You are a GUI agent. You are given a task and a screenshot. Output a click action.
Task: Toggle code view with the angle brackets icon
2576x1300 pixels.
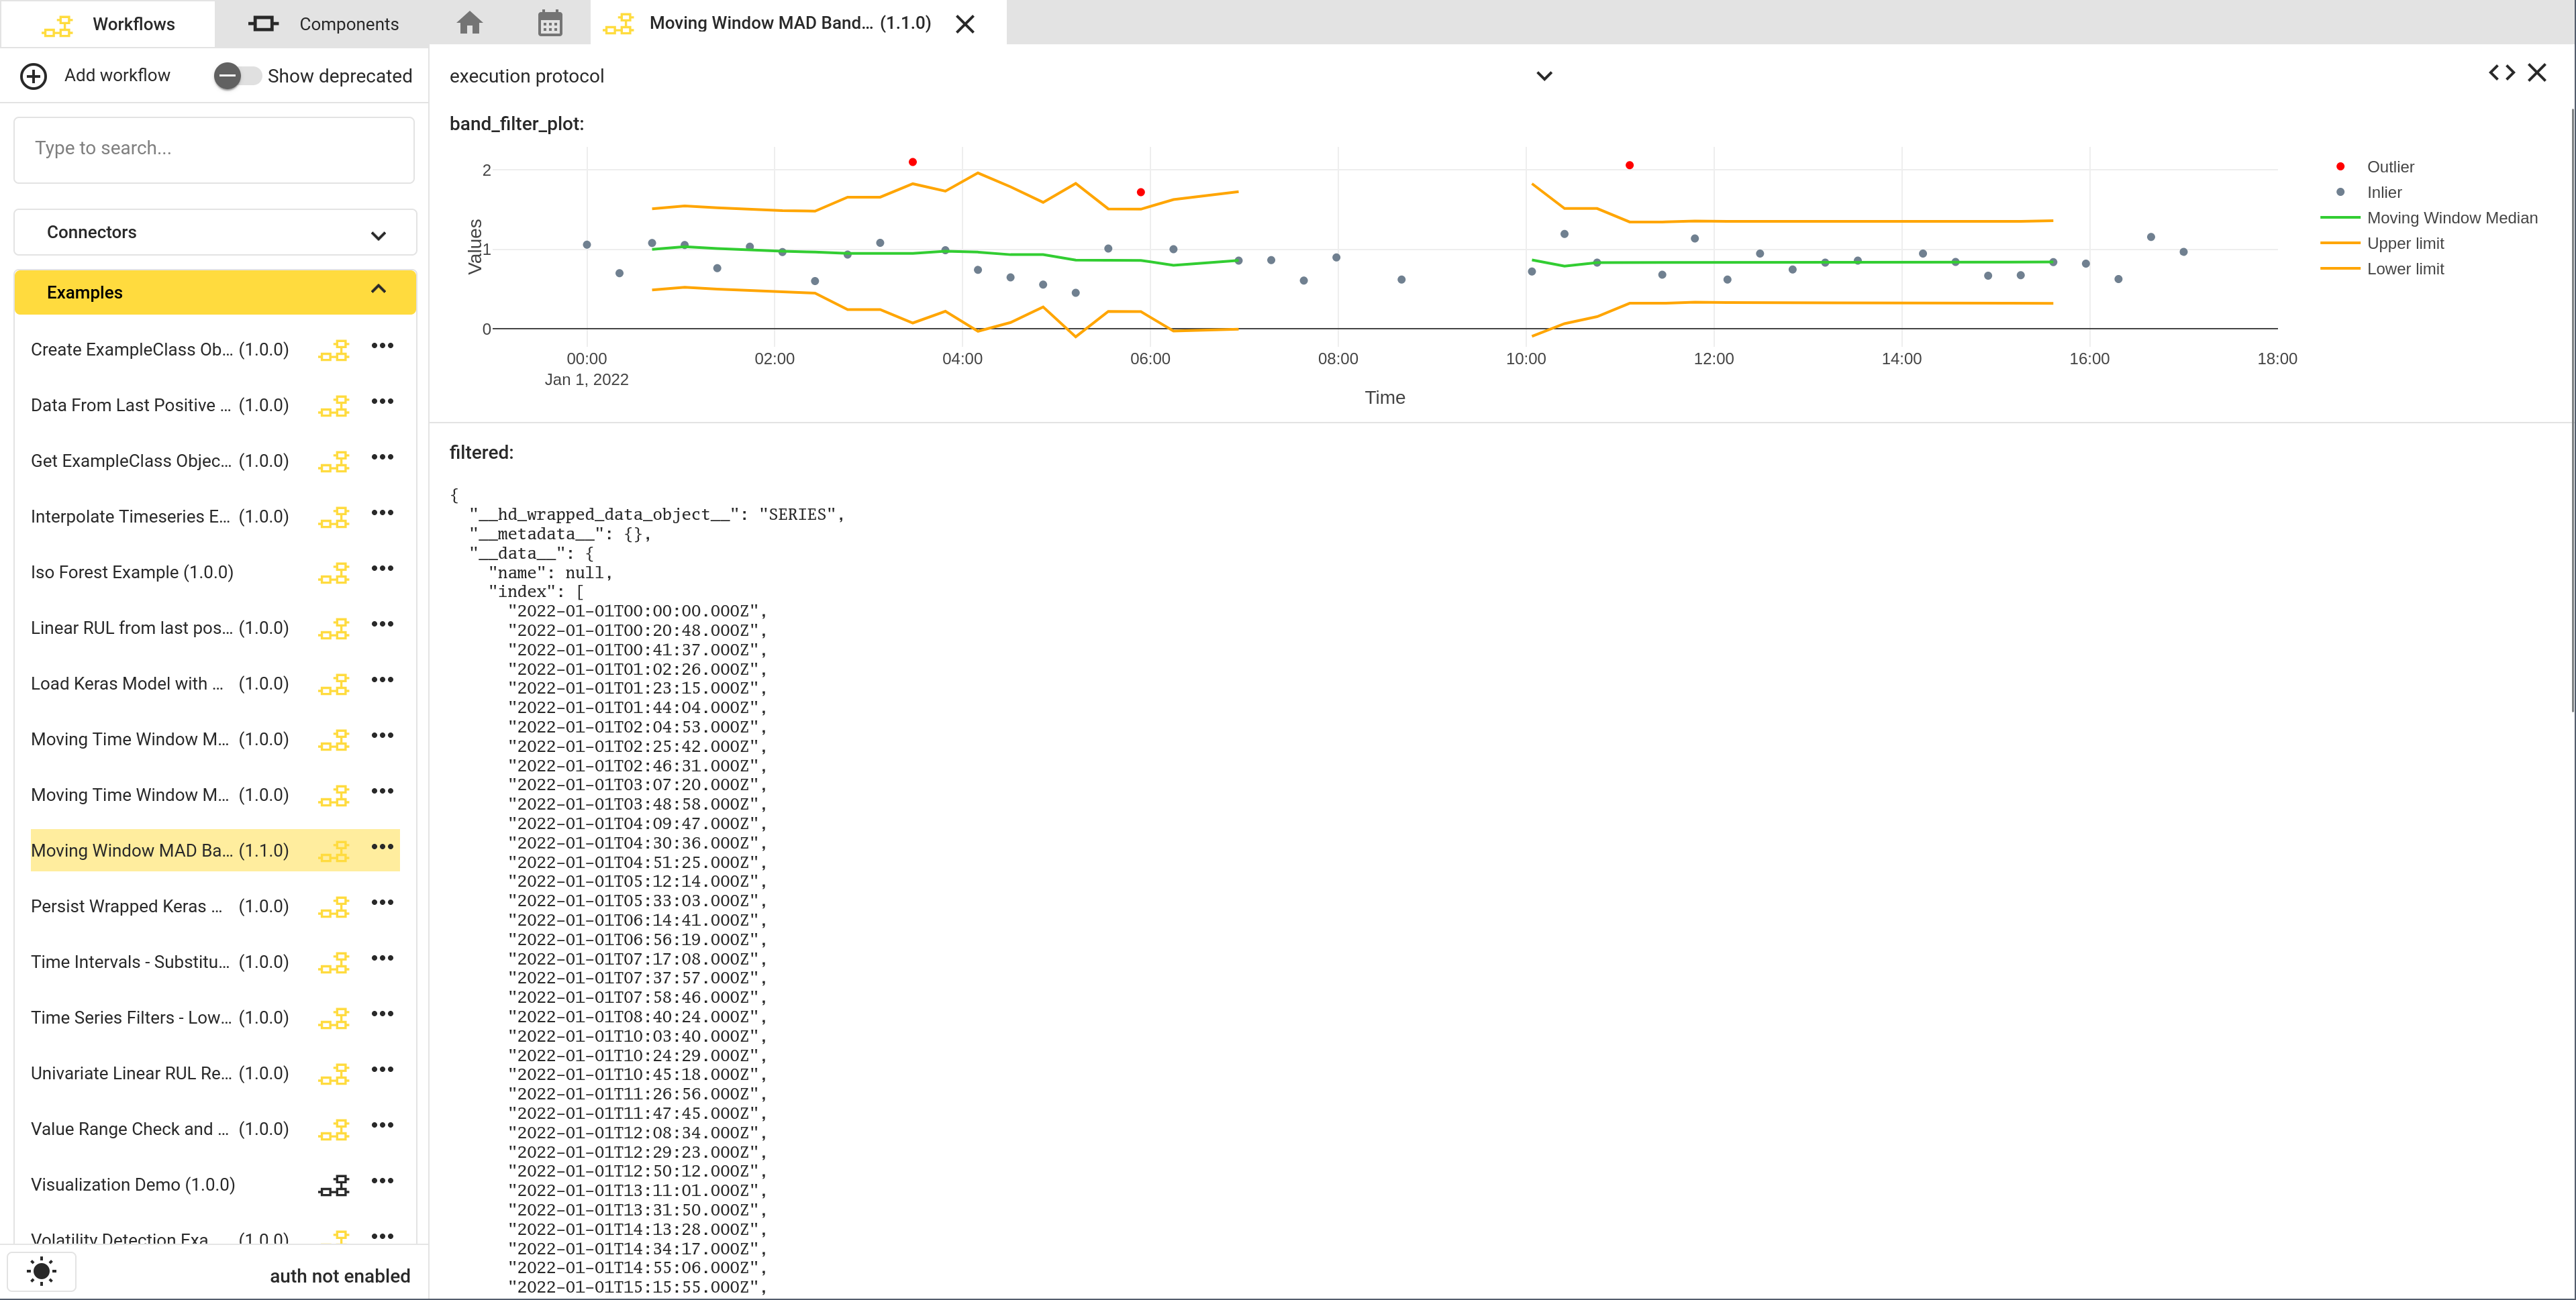[2501, 72]
